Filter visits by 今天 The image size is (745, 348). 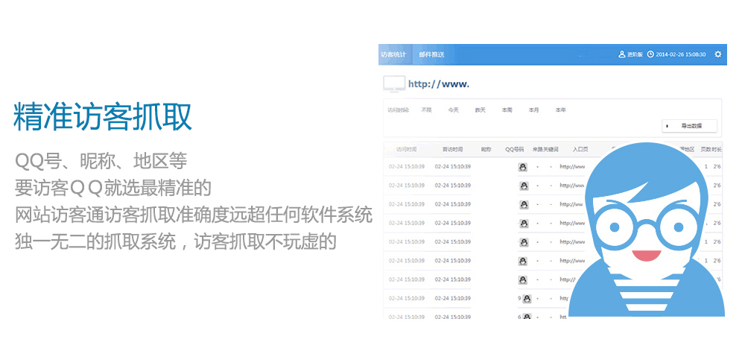453,110
